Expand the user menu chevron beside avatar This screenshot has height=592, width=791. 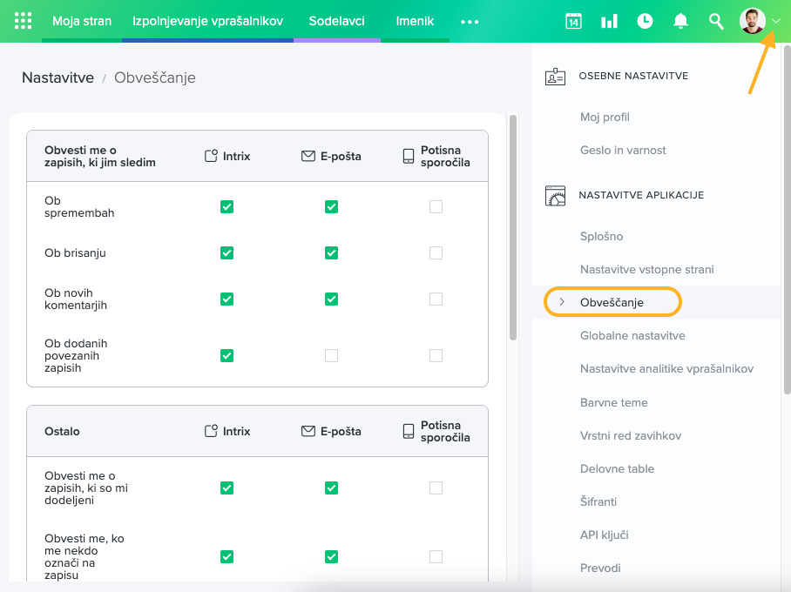[776, 22]
